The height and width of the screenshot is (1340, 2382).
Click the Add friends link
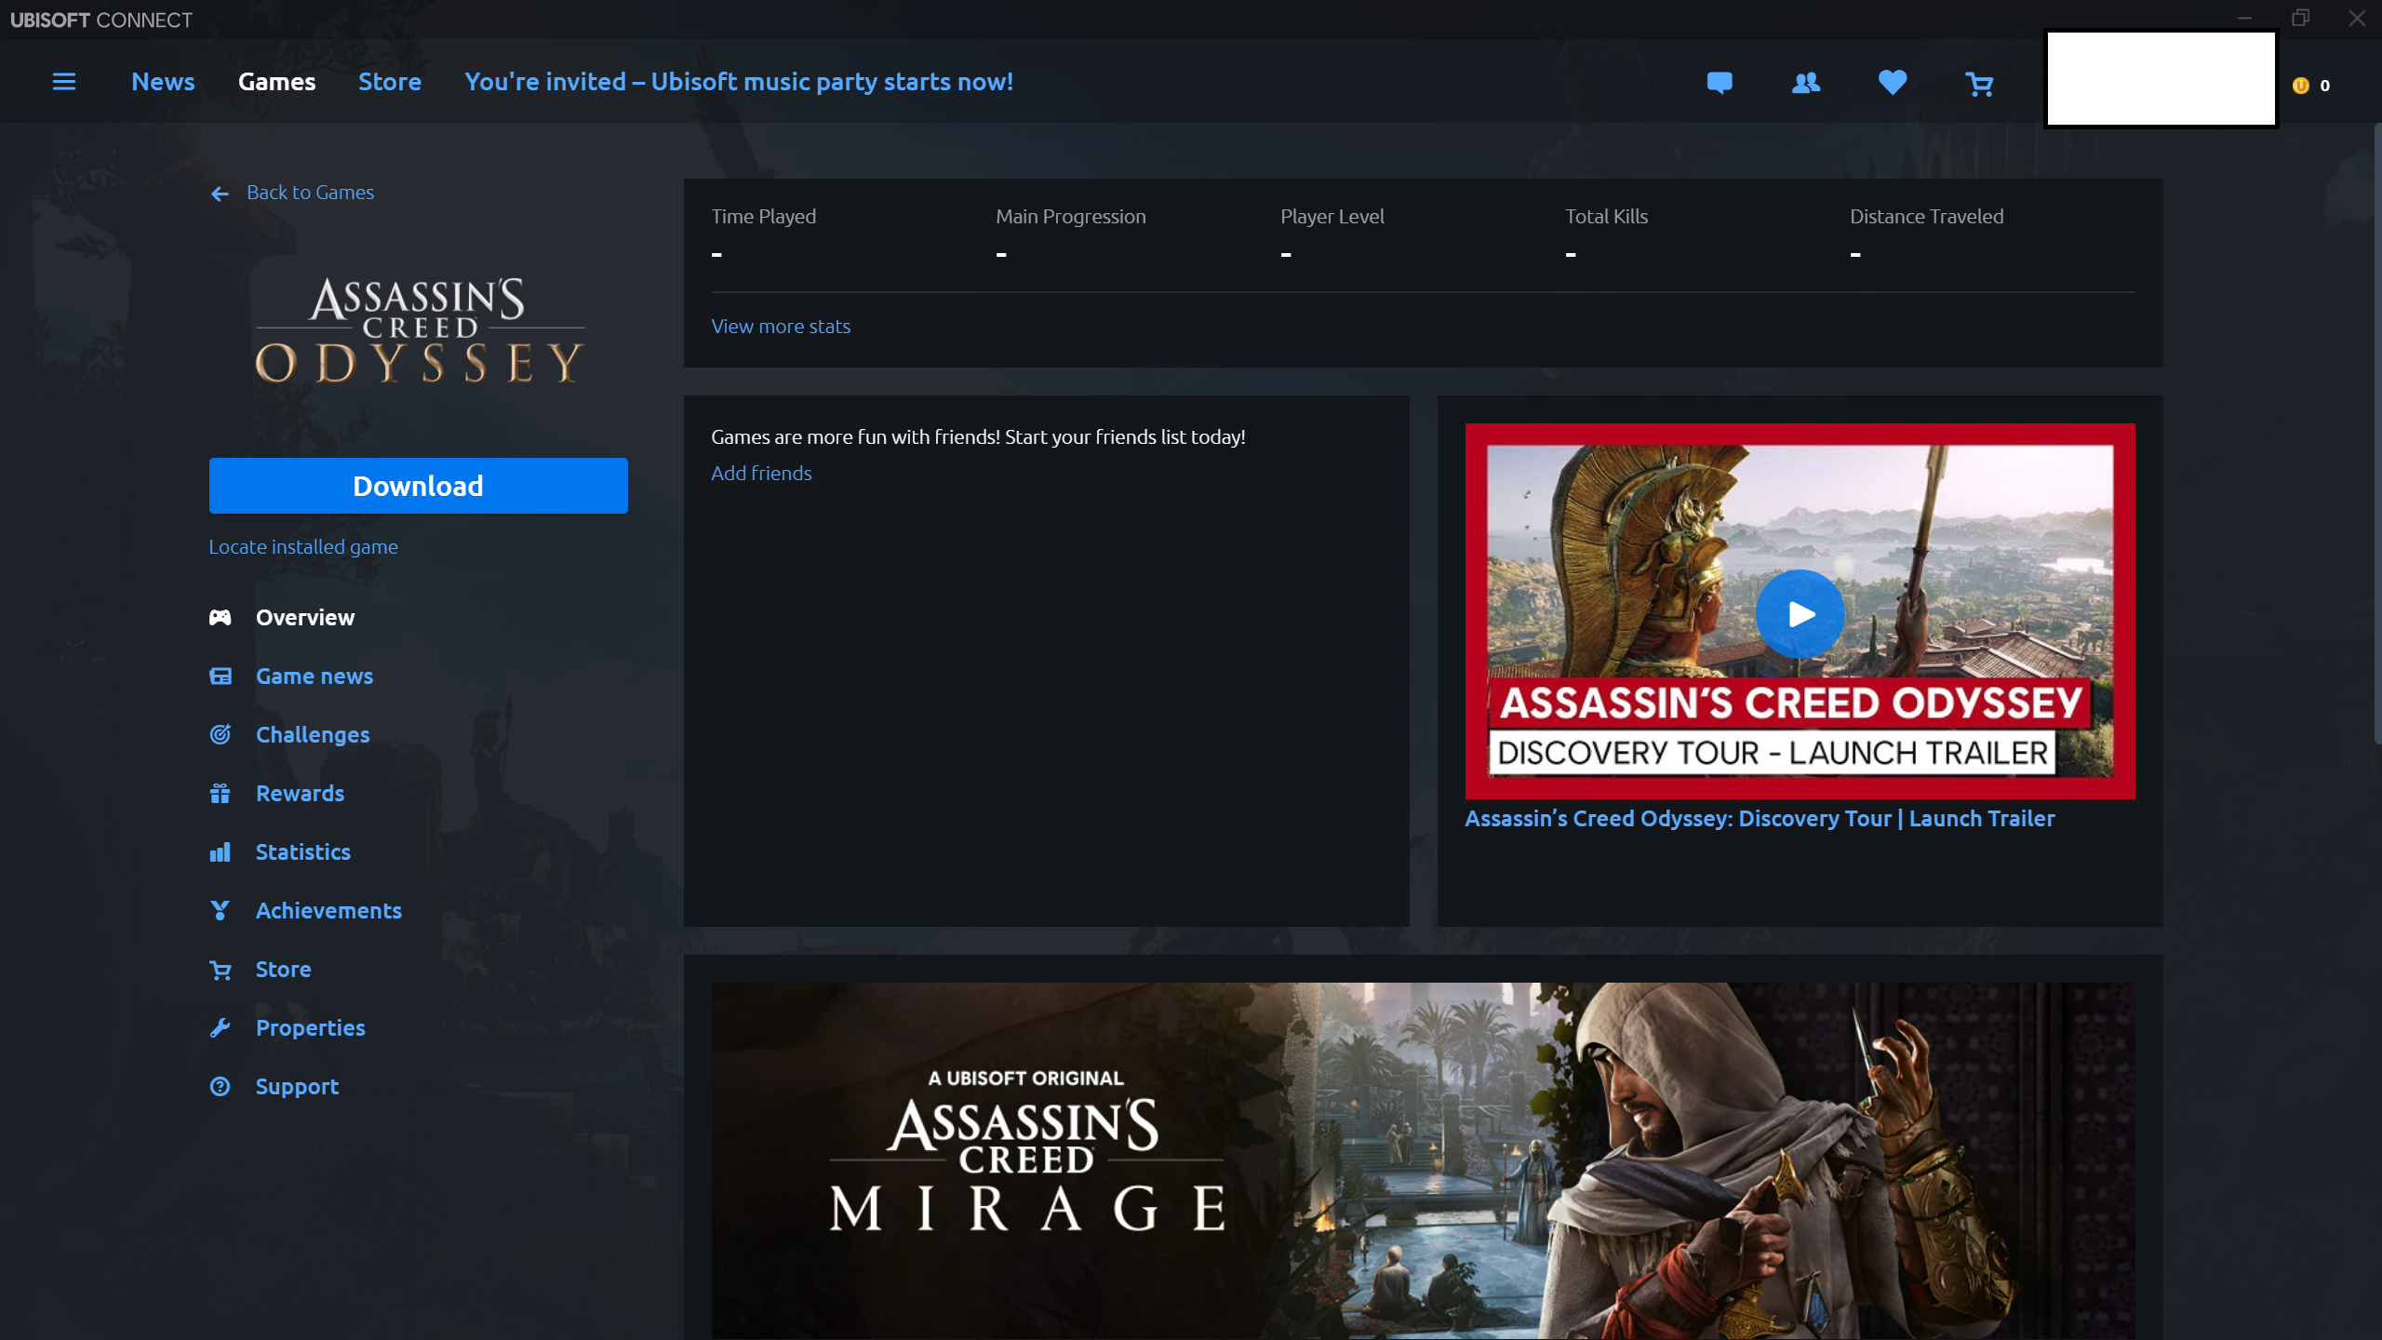759,473
